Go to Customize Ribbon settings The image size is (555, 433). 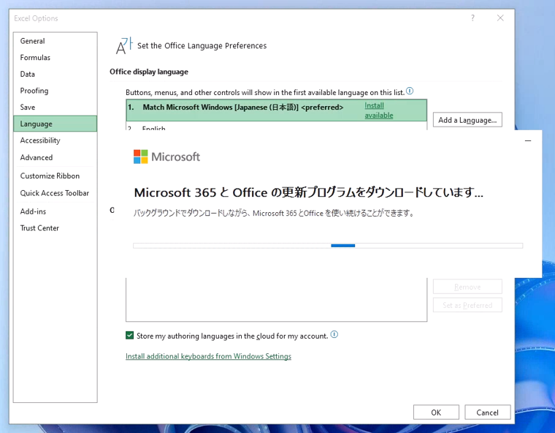pyautogui.click(x=55, y=176)
